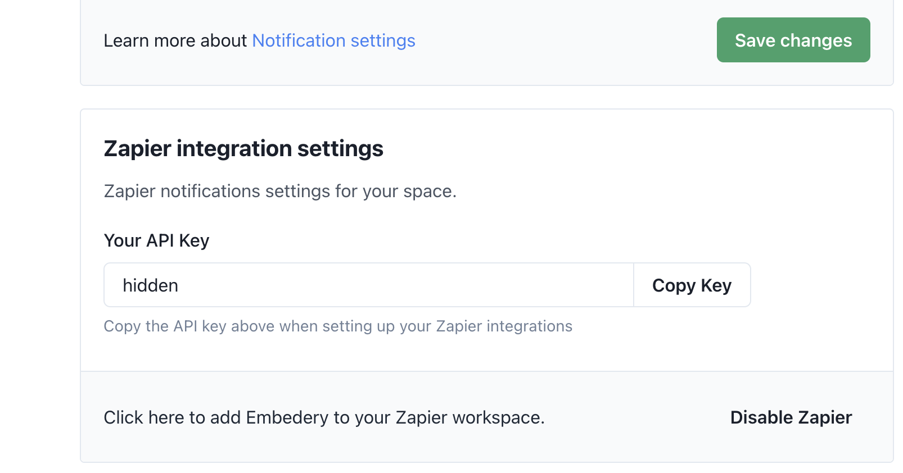Click the empty area of the API key box
This screenshot has width=903, height=473.
click(x=405, y=285)
